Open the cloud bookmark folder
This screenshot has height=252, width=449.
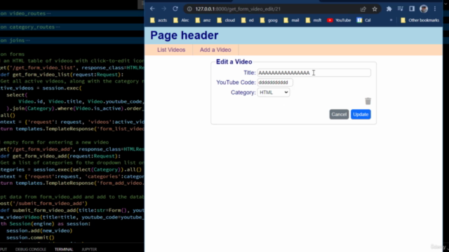tap(226, 20)
